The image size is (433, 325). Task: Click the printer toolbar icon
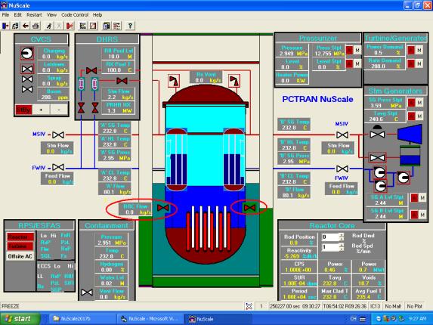coord(36,26)
